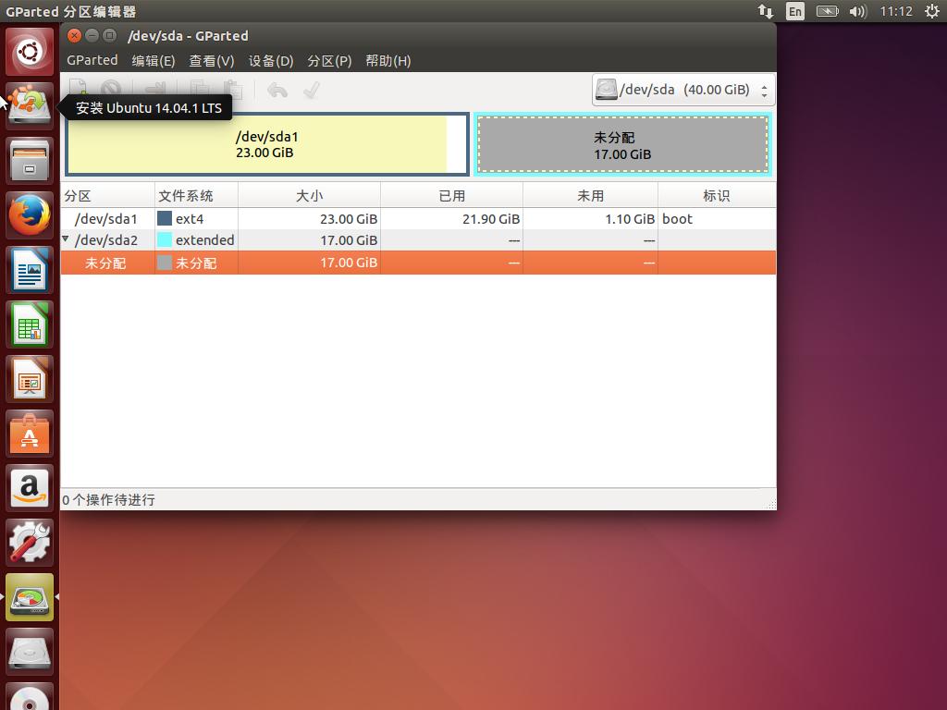Select the /dev/sda1 row in partition list
Image resolution: width=947 pixels, height=710 pixels.
click(106, 219)
